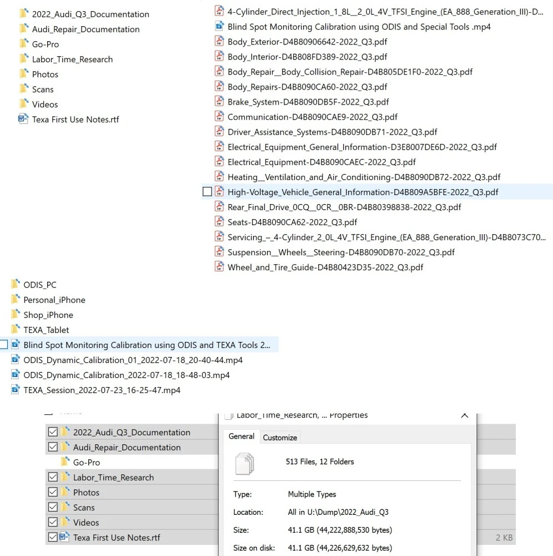The height and width of the screenshot is (556, 553).
Task: Select Body_Interior-D4B808FD389-2022_Q3.pdf
Action: click(x=307, y=57)
